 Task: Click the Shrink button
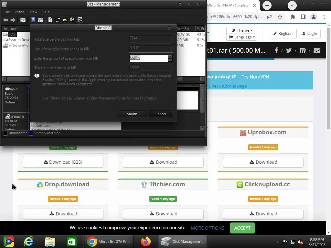[132, 114]
